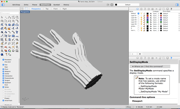The width and height of the screenshot is (180, 109).
Task: Toggle the Intersection snap checkbox
Action: pos(3,76)
